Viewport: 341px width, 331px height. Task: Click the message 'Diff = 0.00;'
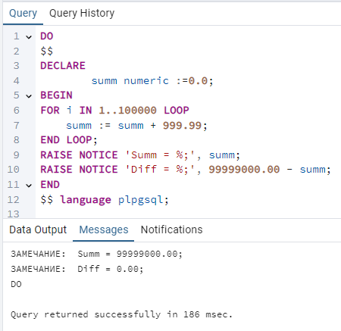tap(111, 269)
